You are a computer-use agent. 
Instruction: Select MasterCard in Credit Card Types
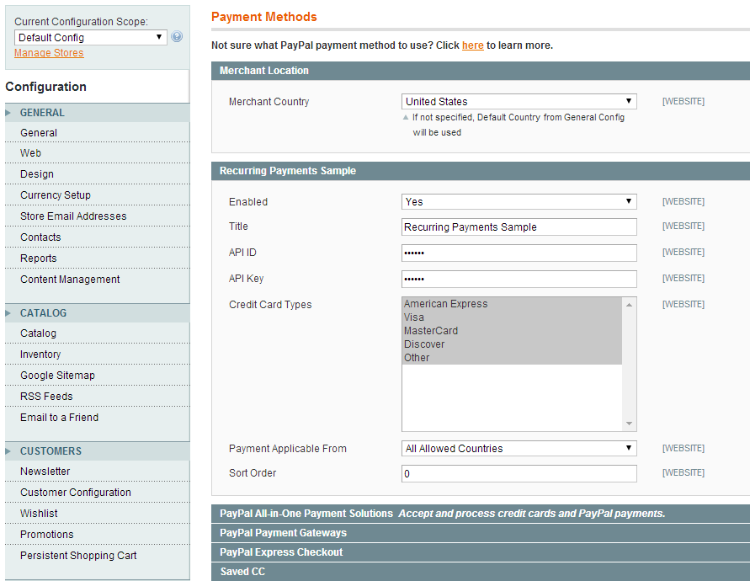tap(512, 331)
